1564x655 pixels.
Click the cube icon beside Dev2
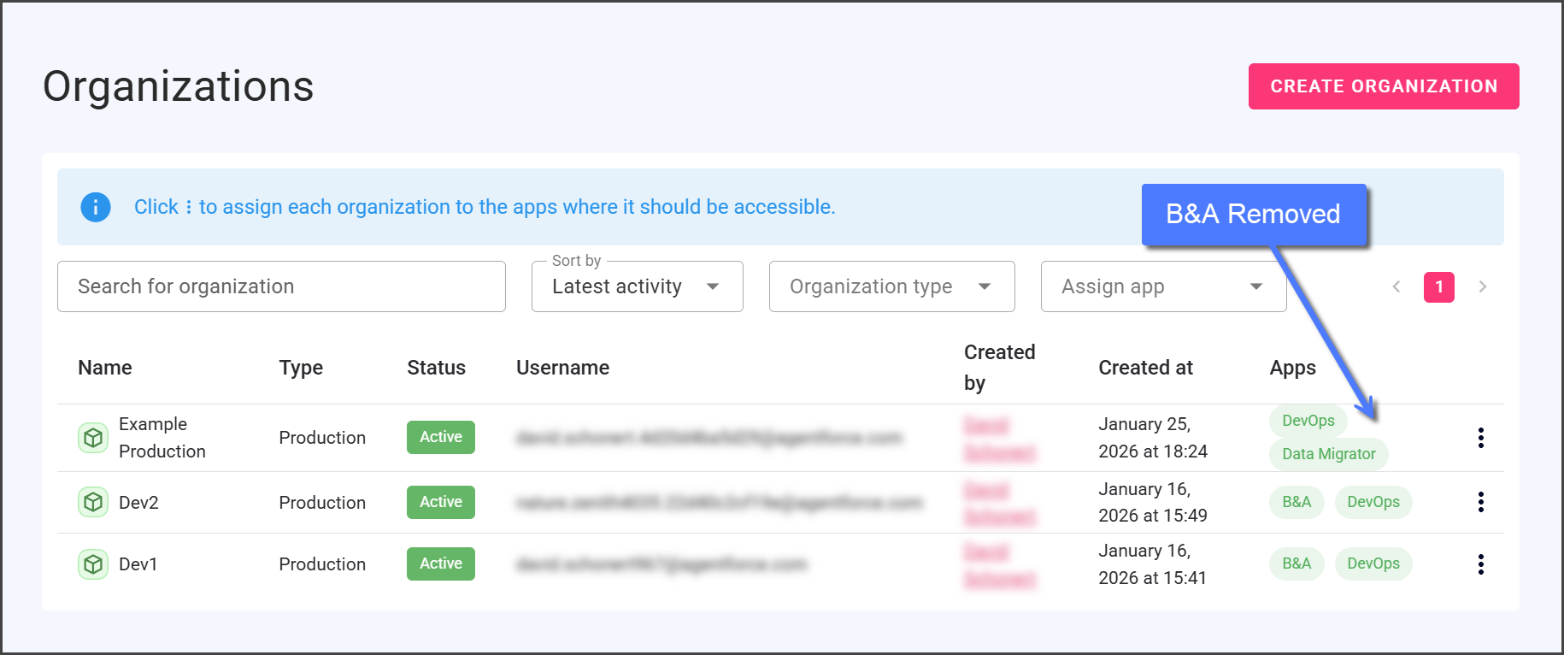click(x=93, y=502)
